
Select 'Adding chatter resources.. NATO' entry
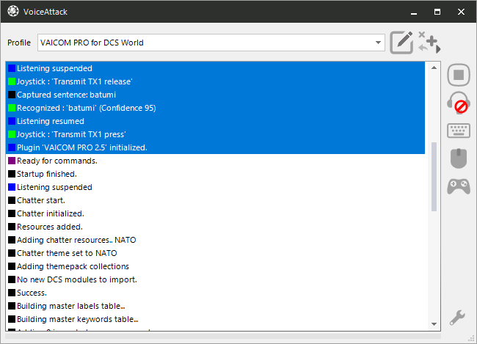coord(215,240)
